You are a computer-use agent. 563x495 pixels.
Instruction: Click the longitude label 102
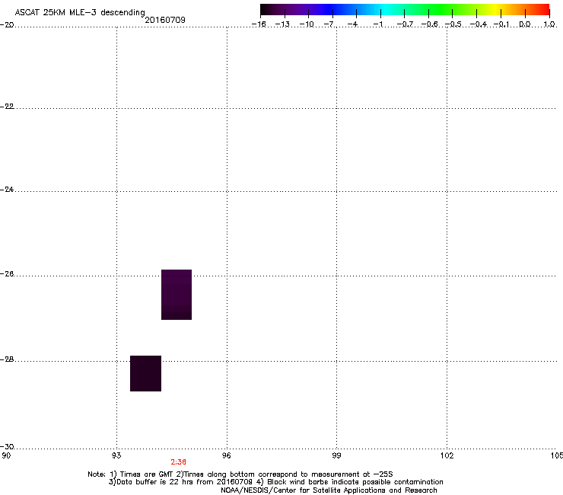(447, 455)
